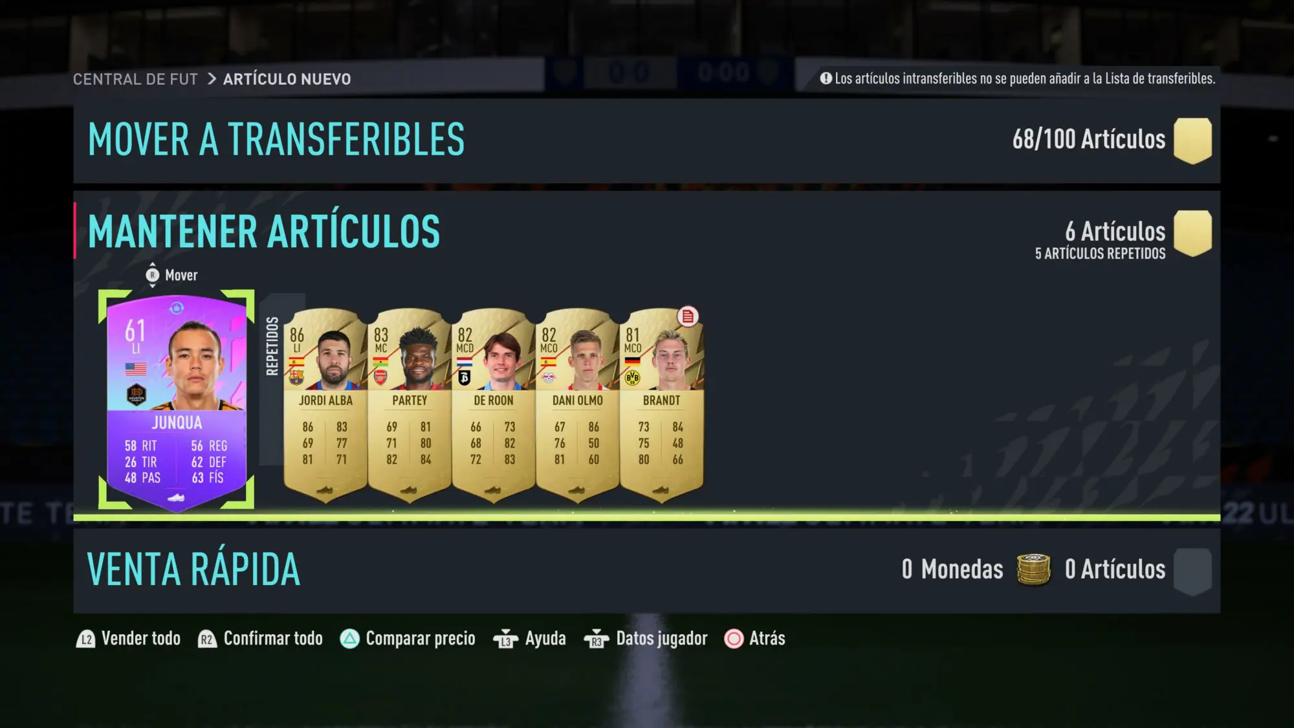Image resolution: width=1294 pixels, height=728 pixels.
Task: Select the Jordi Alba gold card
Action: pyautogui.click(x=325, y=405)
